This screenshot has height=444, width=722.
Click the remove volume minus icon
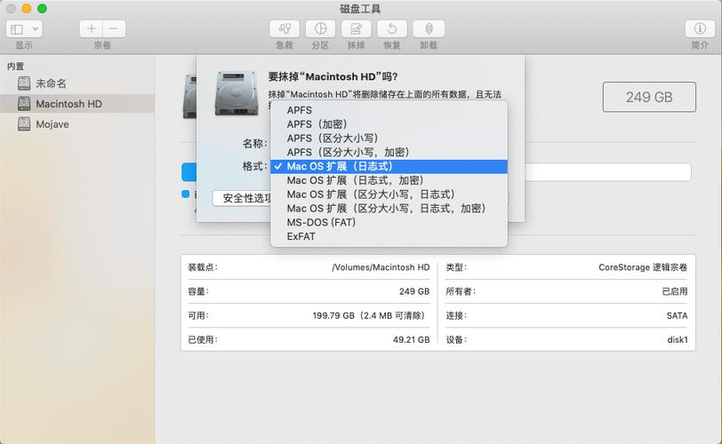click(x=114, y=28)
